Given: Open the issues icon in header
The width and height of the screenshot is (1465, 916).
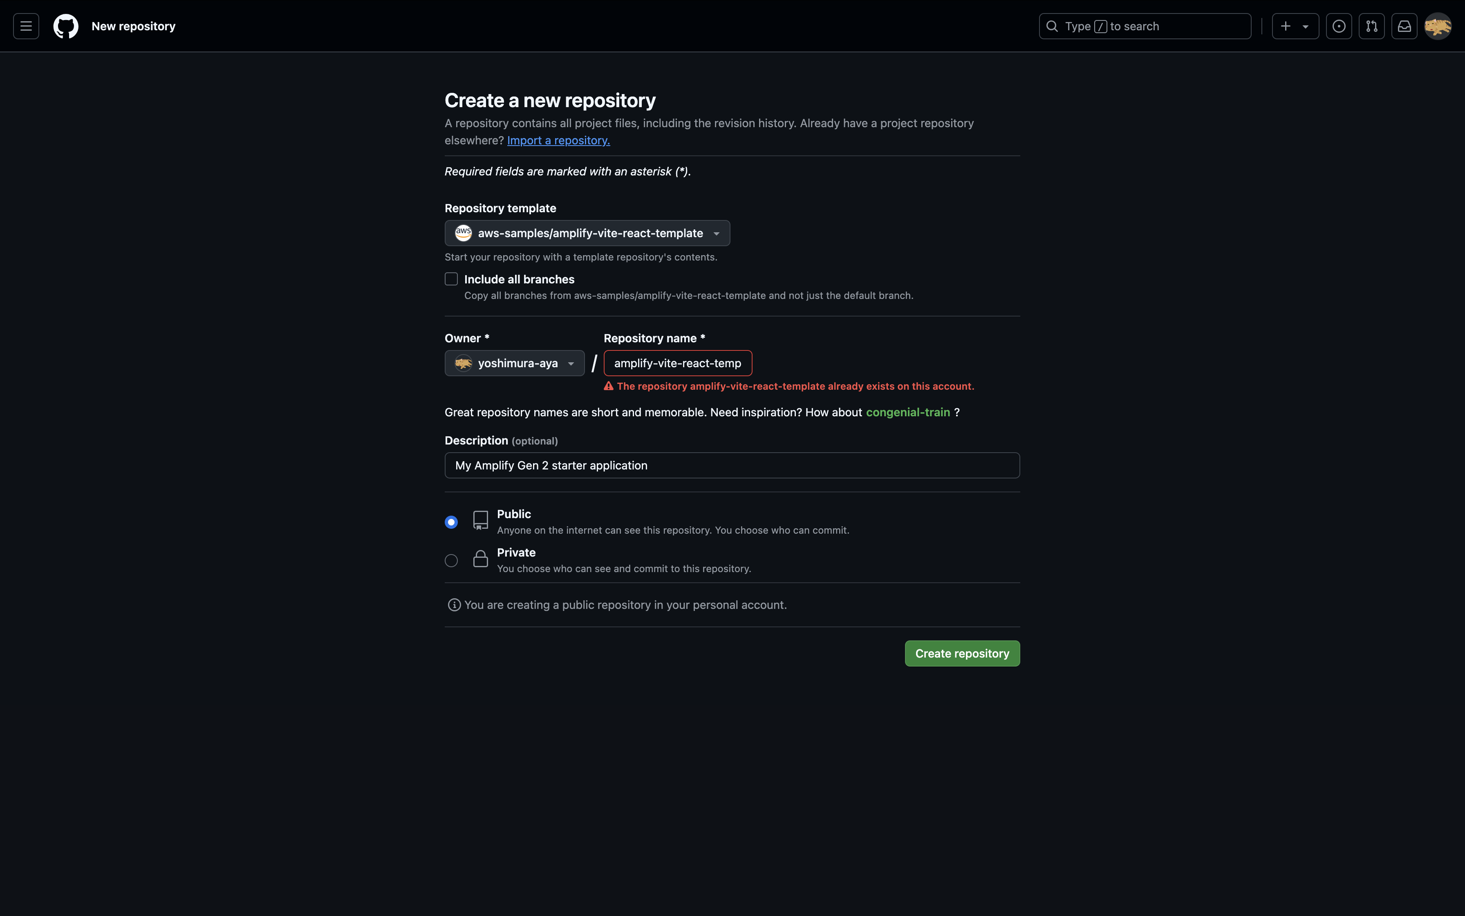Looking at the screenshot, I should 1338,26.
